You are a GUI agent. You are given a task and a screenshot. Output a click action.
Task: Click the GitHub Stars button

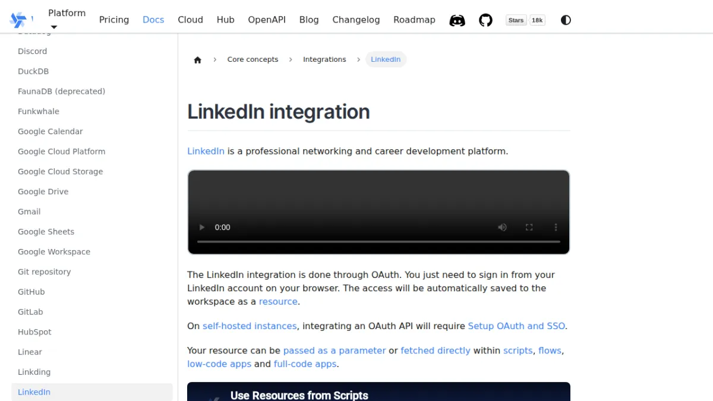pyautogui.click(x=516, y=20)
